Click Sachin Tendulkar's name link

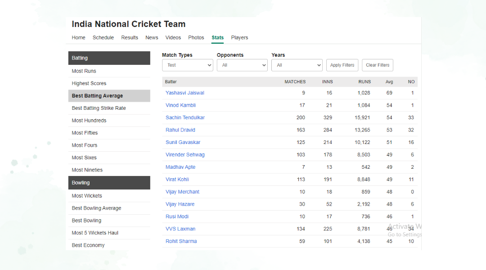pos(185,118)
